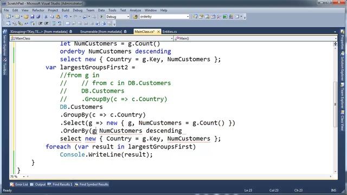Click the Display Object Member List icon
Screen dimensions: 347x195
pyautogui.click(x=8, y=23)
